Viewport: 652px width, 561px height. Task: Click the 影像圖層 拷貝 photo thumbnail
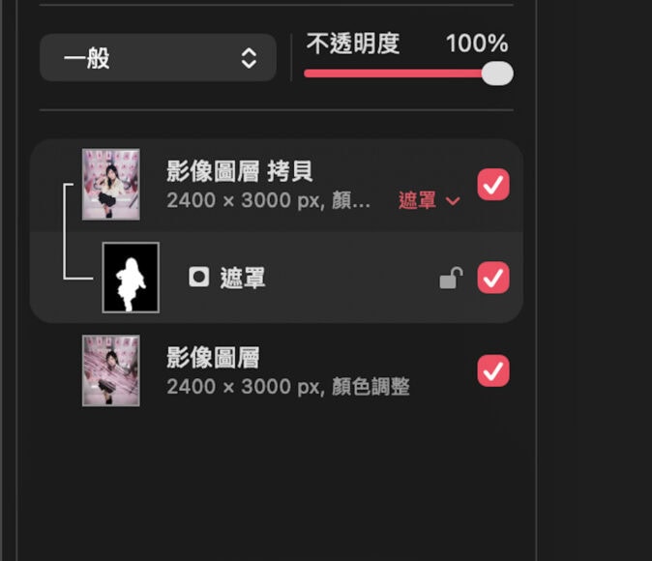[x=111, y=184]
